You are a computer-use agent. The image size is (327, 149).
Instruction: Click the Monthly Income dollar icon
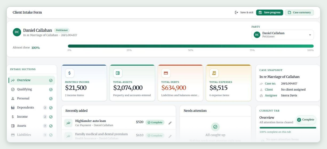point(70,73)
